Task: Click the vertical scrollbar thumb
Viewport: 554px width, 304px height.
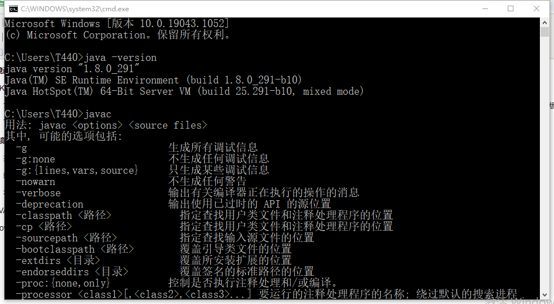Action: [x=544, y=32]
